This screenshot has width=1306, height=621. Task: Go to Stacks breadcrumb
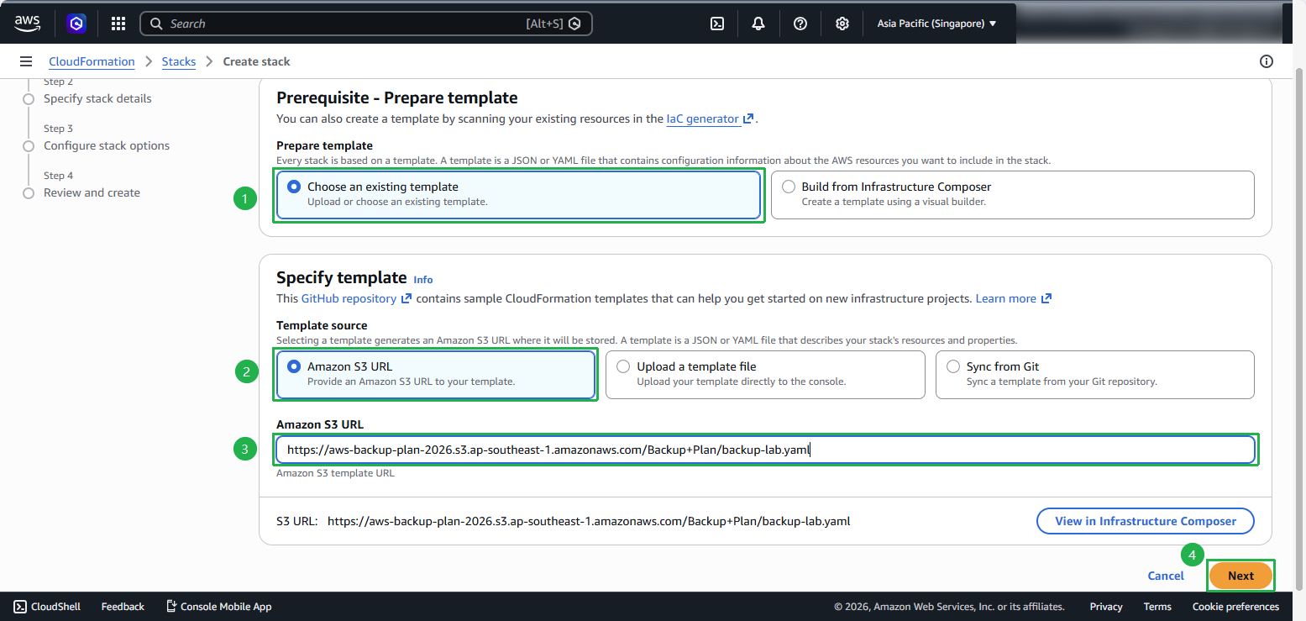coord(179,61)
